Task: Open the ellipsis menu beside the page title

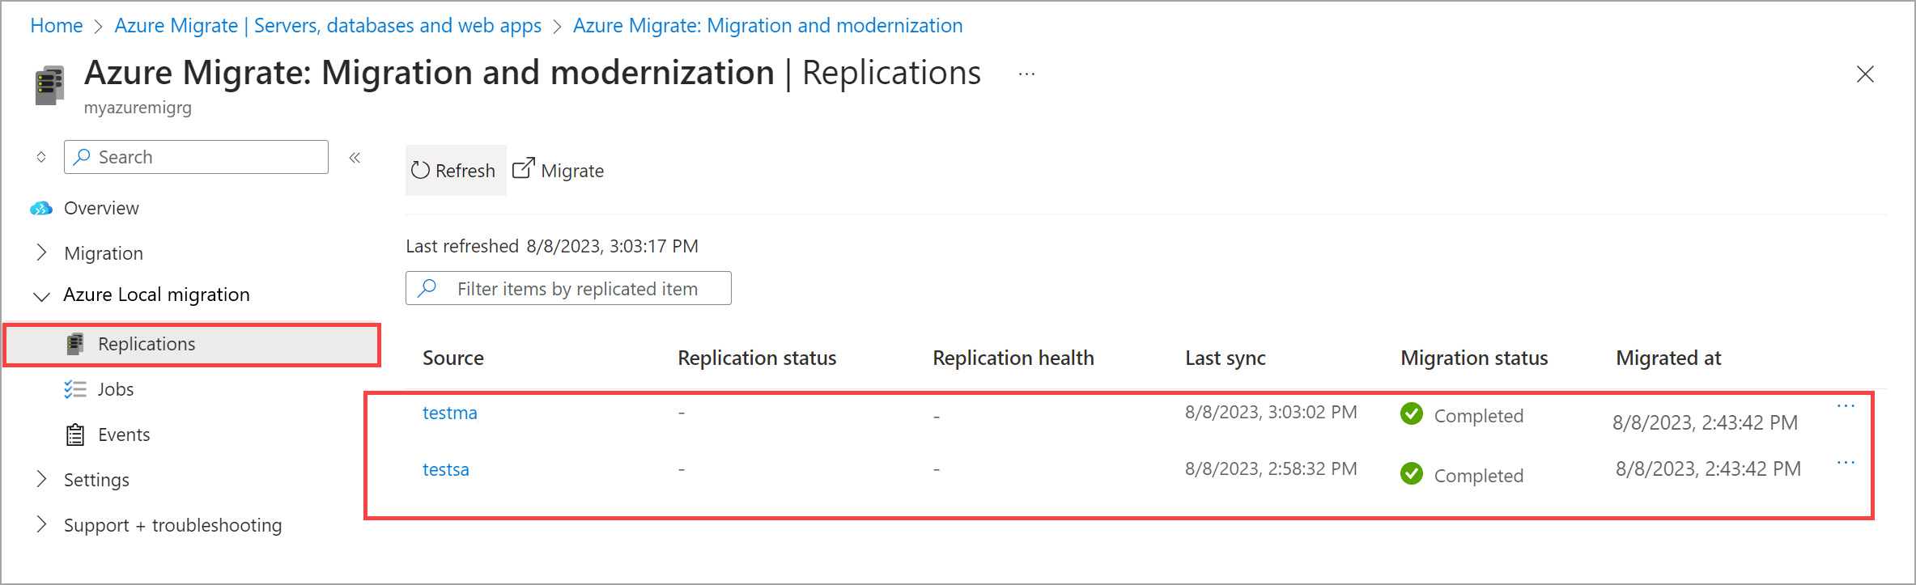Action: tap(1026, 74)
